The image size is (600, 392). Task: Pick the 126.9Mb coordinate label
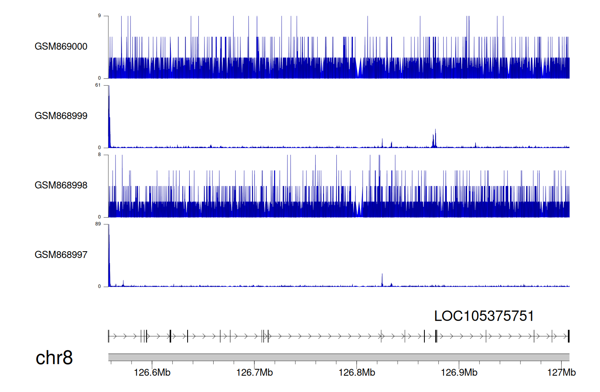click(459, 373)
